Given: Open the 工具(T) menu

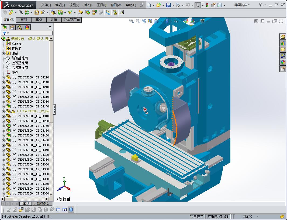Looking at the screenshot, I should coord(101,5).
